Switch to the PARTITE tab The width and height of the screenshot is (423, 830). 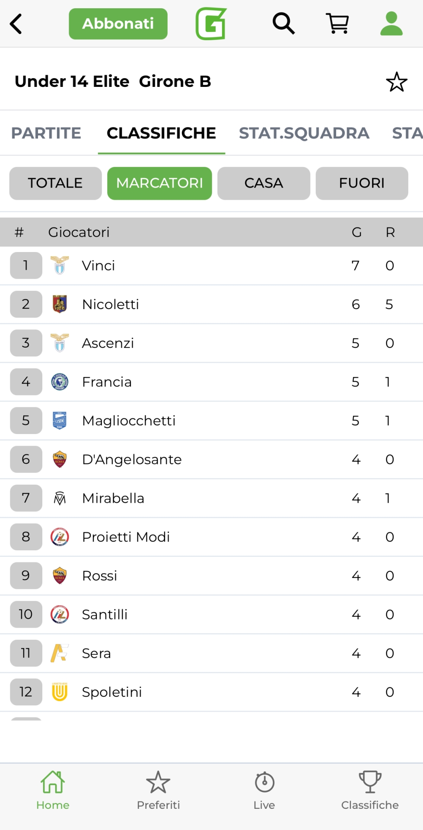(x=46, y=133)
